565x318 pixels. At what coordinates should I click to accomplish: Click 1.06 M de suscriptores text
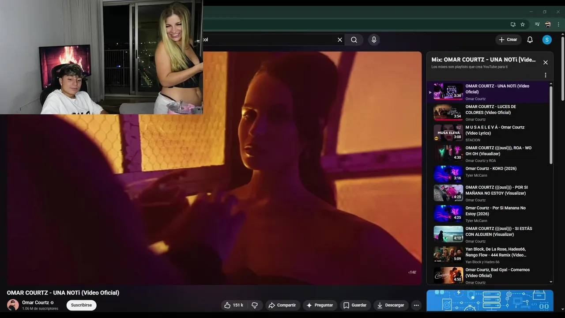40,309
